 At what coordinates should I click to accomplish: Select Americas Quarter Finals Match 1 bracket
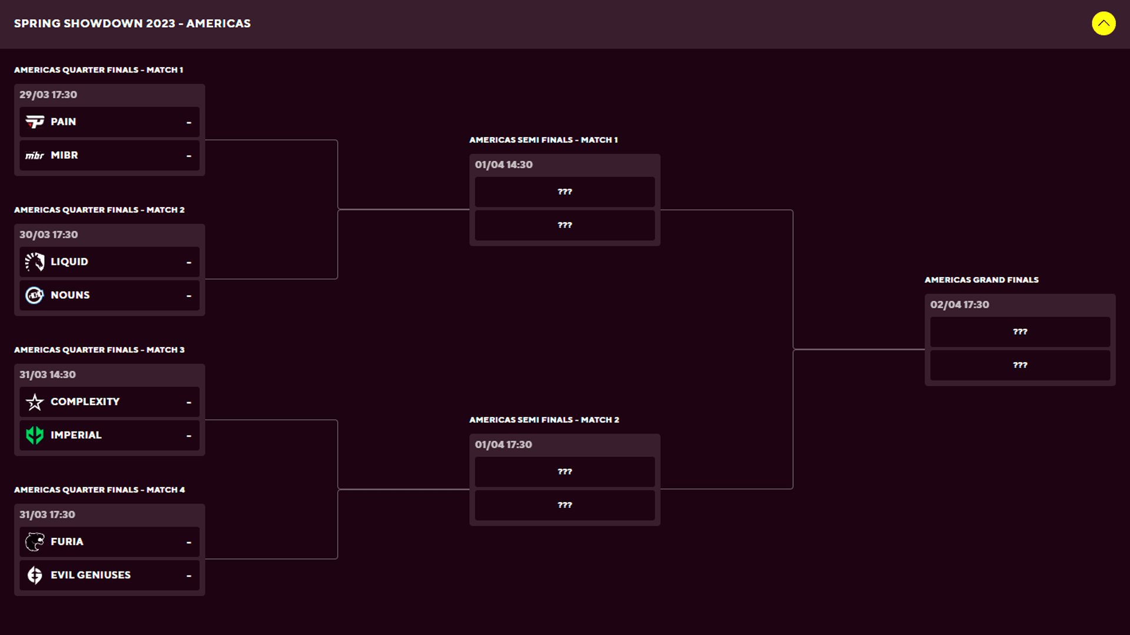109,126
